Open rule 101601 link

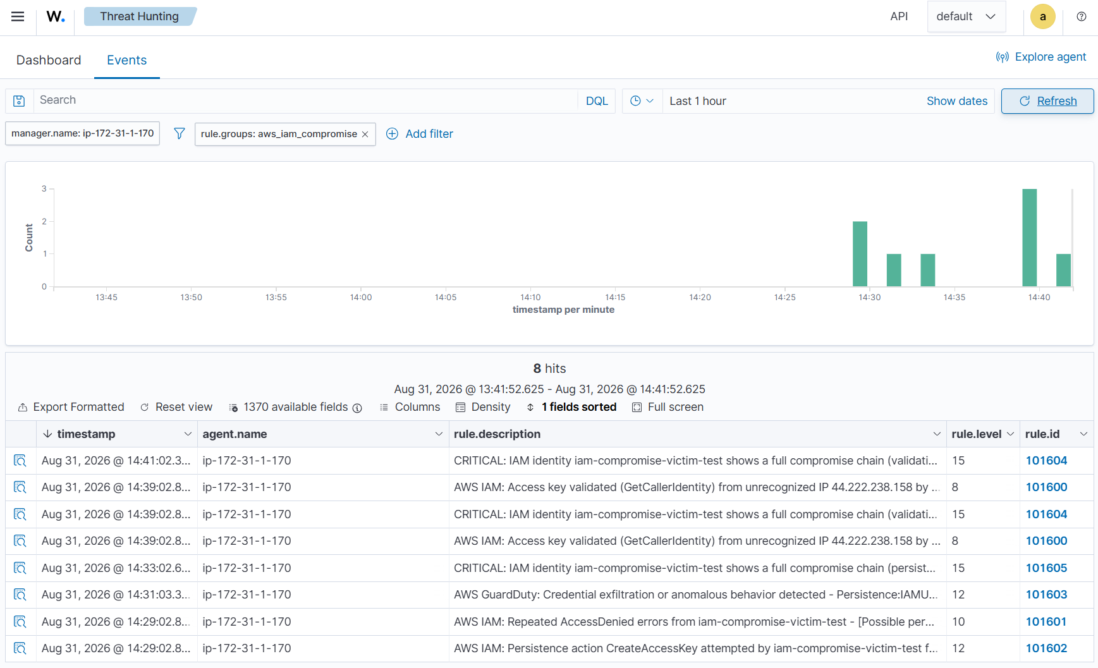(1046, 622)
